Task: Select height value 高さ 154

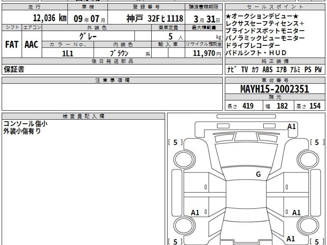Action: [x=309, y=106]
